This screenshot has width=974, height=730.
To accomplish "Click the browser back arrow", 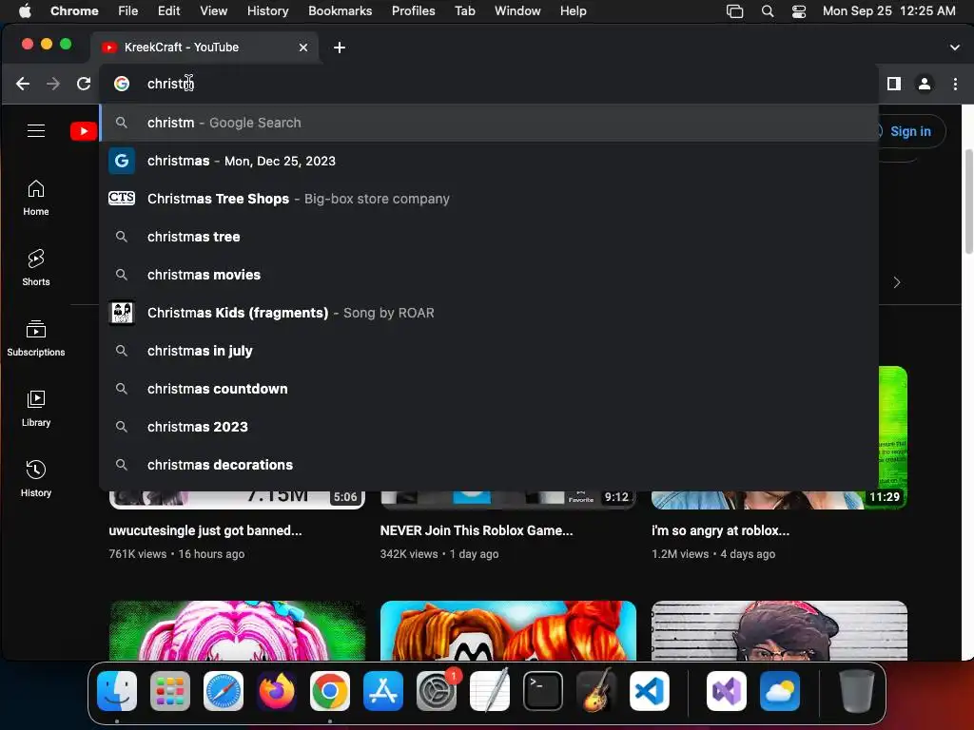I will click(x=23, y=84).
